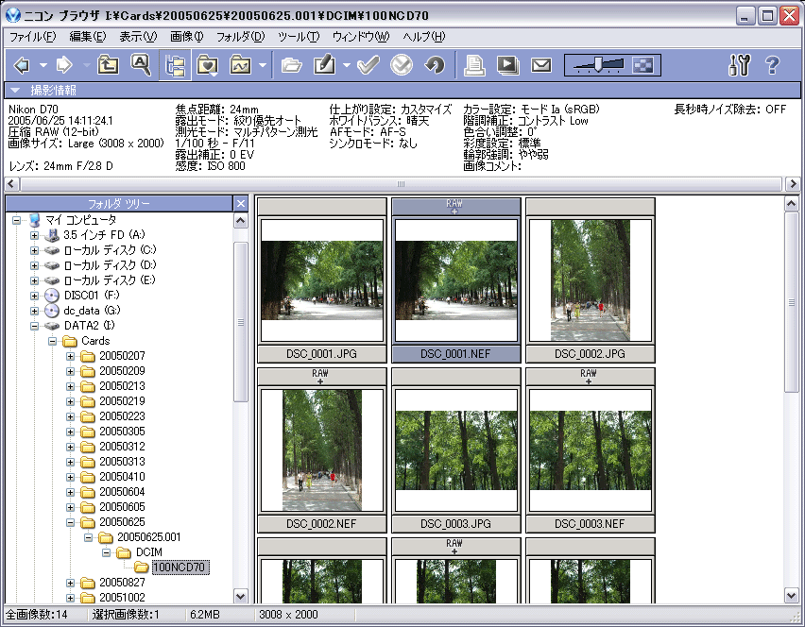805x627 pixels.
Task: Select the 100NCD70 folder
Action: (x=180, y=567)
